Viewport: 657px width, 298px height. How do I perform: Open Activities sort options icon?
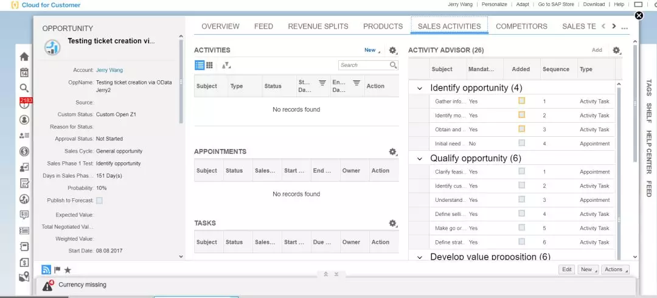click(x=226, y=66)
